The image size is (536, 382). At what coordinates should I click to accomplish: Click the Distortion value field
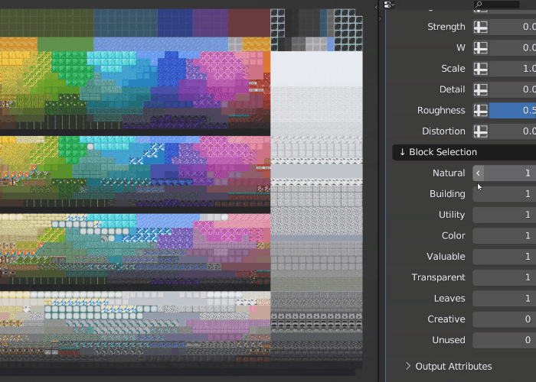point(512,131)
